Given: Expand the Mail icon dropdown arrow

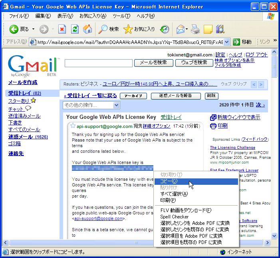Looking at the screenshot, I should (187, 29).
